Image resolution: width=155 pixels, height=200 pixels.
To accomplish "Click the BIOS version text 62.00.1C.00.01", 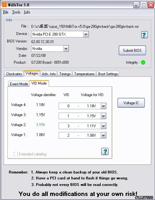I will pos(42,42).
